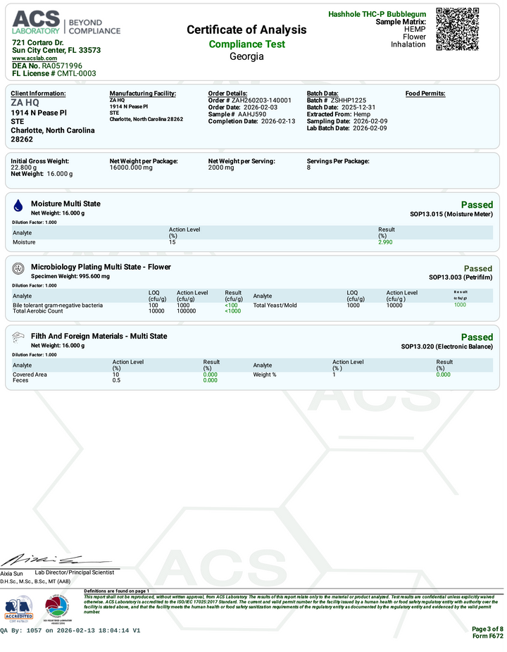
Task: Click the QR code in the header
Action: pyautogui.click(x=458, y=29)
